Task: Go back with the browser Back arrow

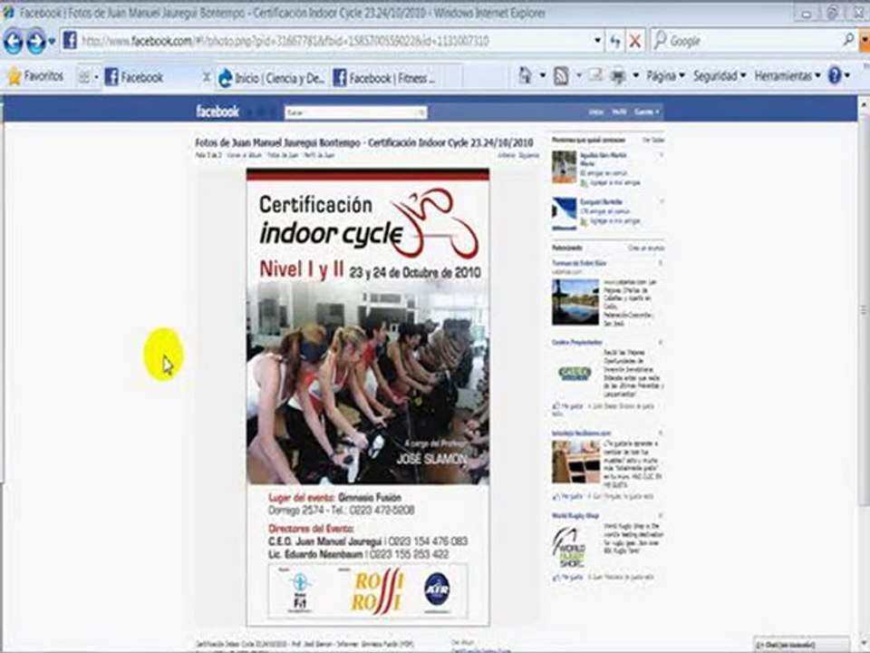Action: [x=13, y=41]
